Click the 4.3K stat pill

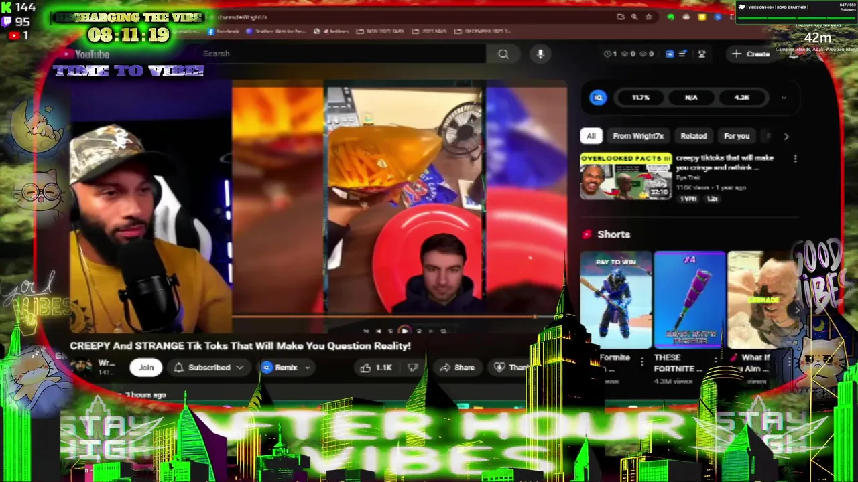(741, 98)
